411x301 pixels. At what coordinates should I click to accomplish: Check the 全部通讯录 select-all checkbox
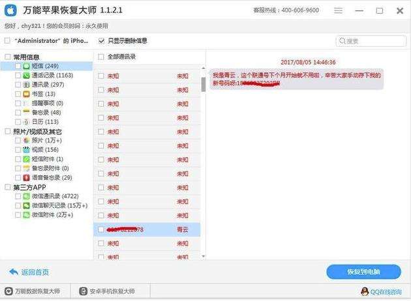(x=101, y=57)
